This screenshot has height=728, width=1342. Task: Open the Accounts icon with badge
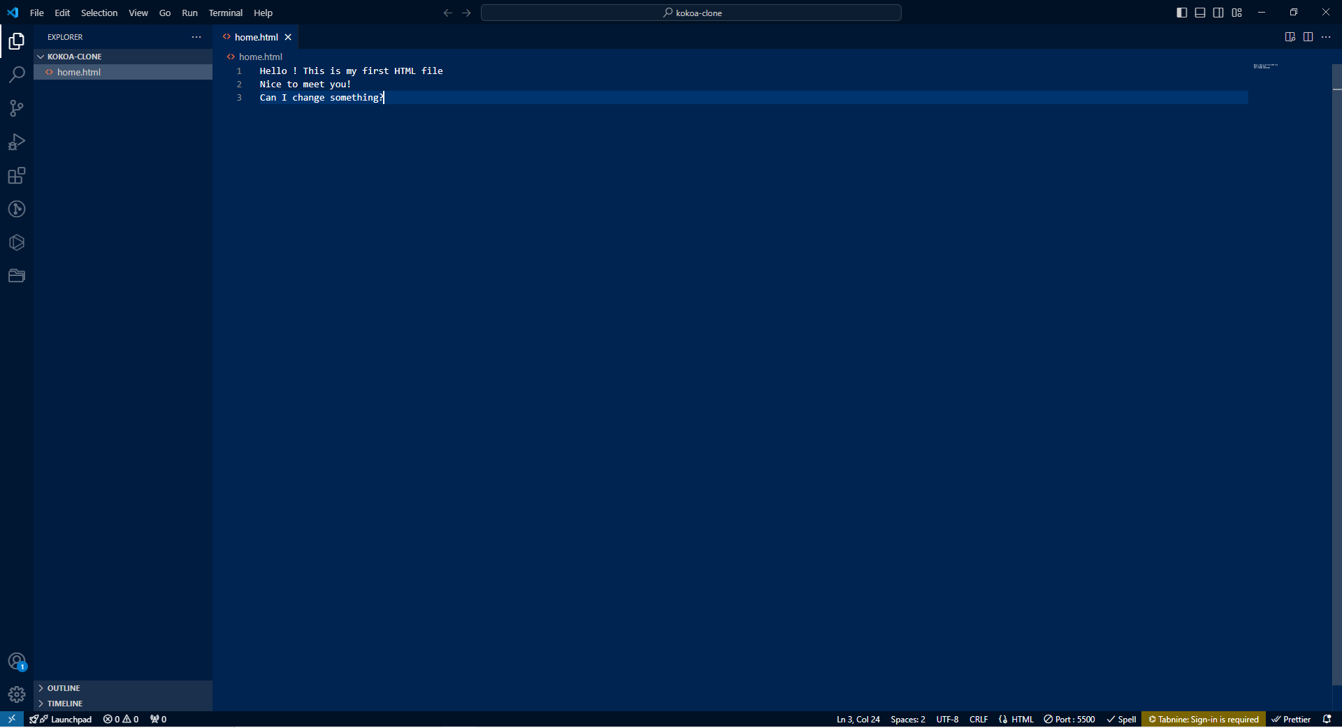coord(17,661)
